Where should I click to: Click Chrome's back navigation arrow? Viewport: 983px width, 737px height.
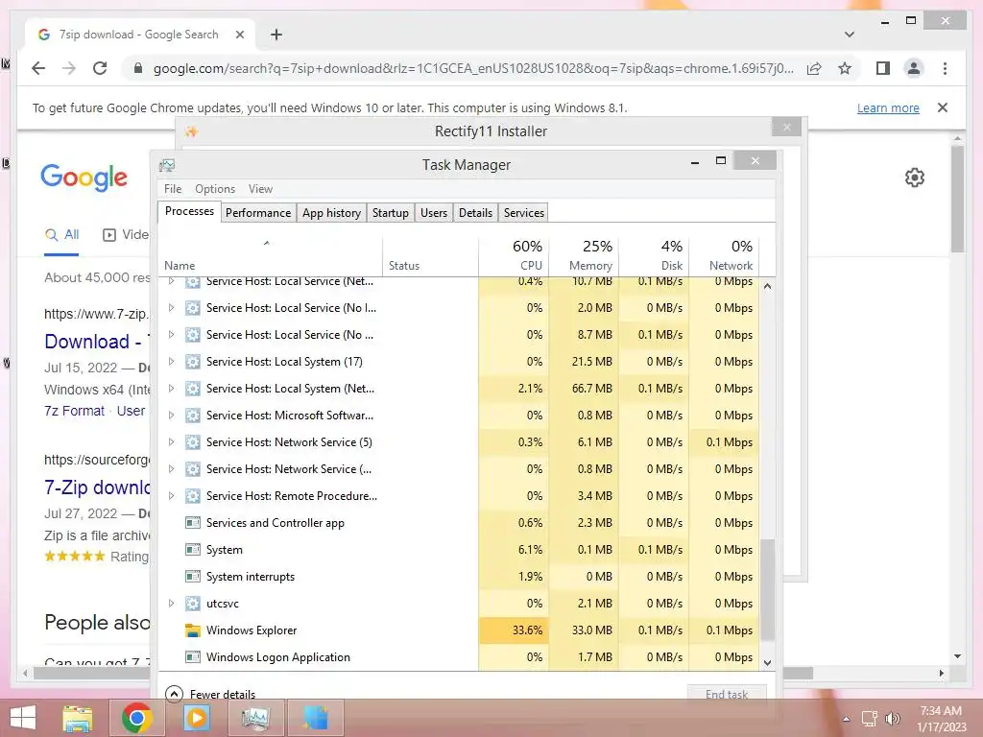click(38, 68)
